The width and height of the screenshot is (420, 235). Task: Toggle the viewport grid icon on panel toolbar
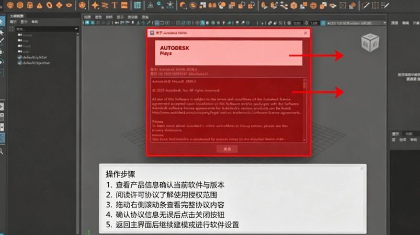[157, 23]
